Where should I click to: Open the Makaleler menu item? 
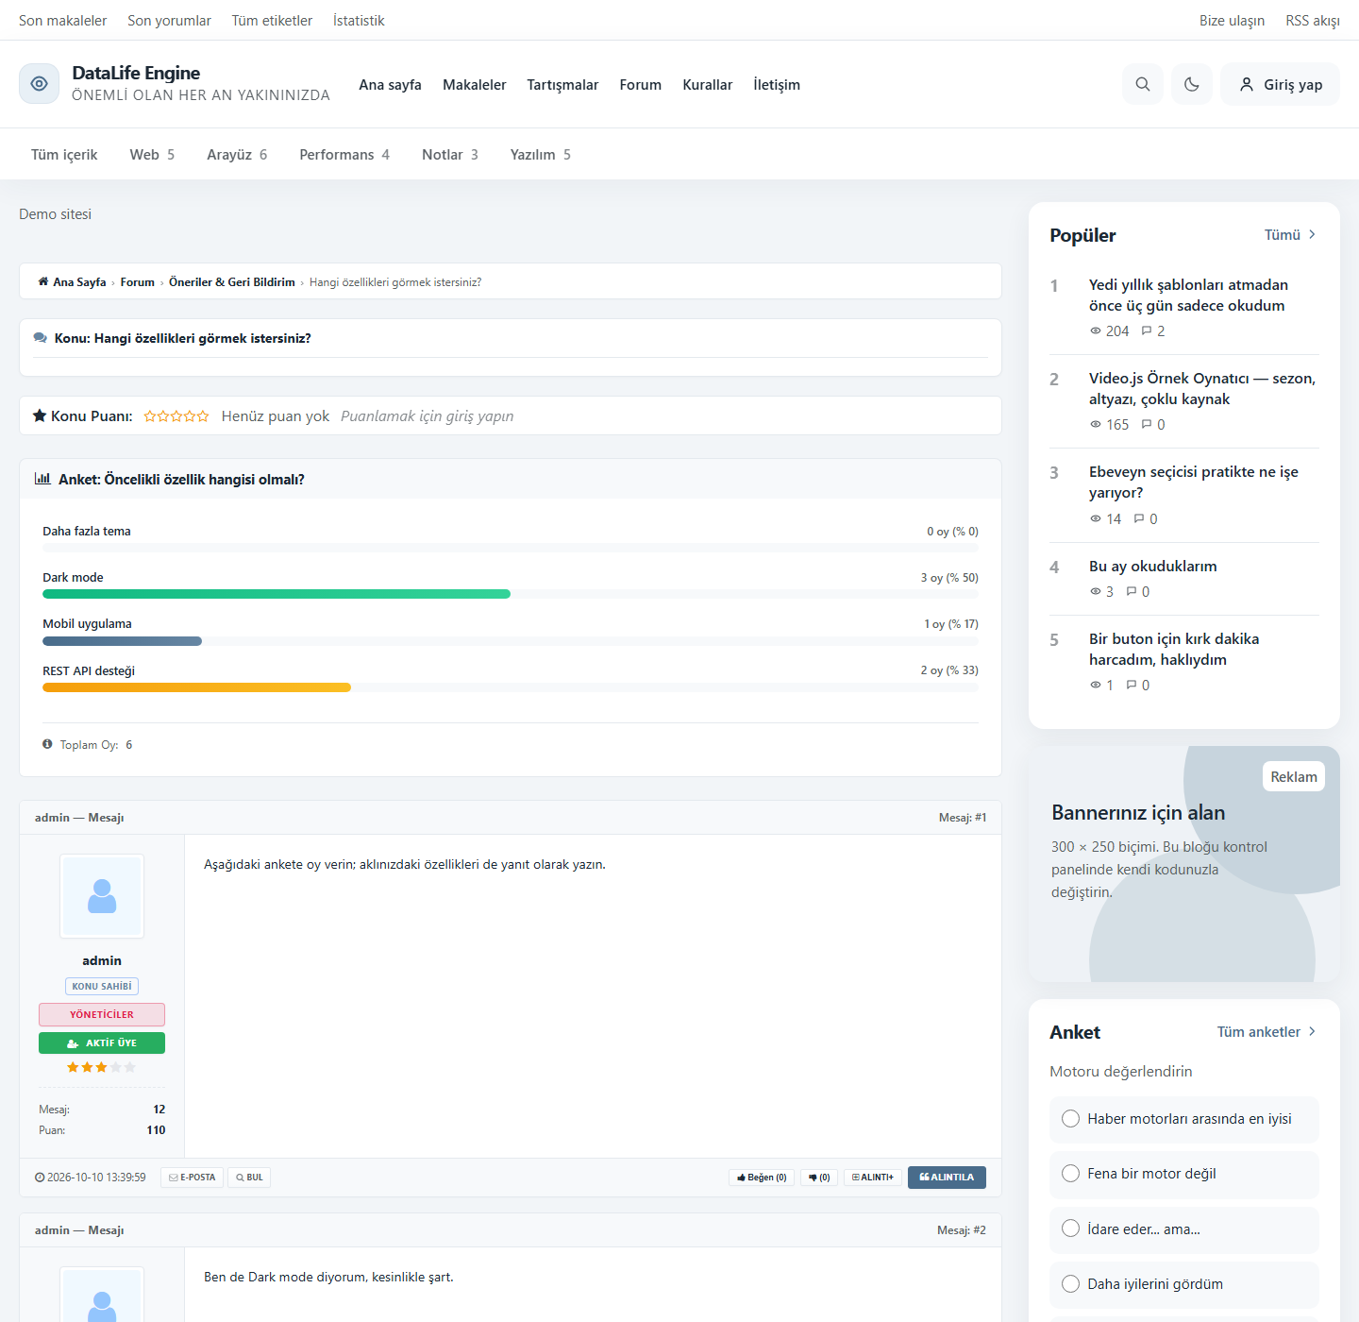pyautogui.click(x=475, y=85)
